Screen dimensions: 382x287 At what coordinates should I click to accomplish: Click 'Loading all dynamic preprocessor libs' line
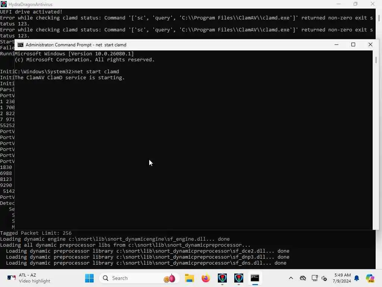(125, 245)
